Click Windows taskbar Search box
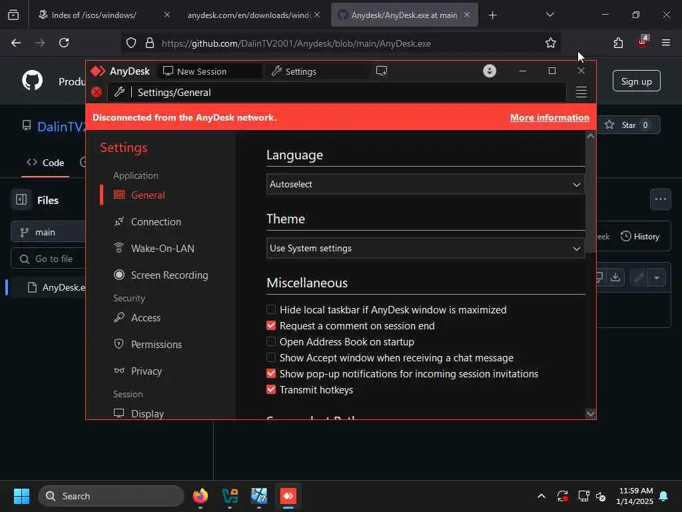This screenshot has height=512, width=682. point(111,496)
